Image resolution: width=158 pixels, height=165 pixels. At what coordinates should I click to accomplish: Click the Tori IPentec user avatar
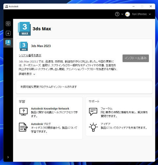coord(127,14)
